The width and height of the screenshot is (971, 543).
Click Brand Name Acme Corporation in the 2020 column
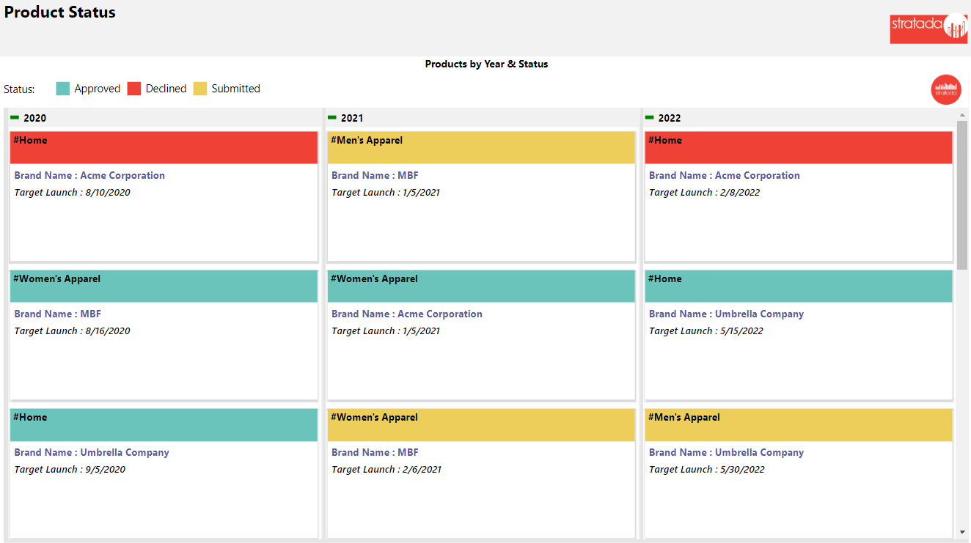coord(89,175)
